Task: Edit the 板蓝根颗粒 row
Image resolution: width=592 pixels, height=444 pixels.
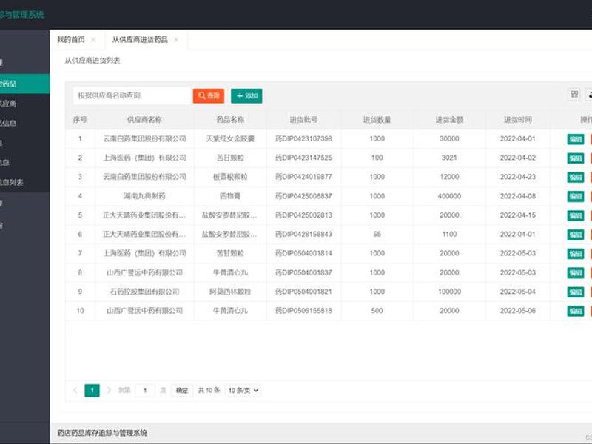Action: point(576,177)
